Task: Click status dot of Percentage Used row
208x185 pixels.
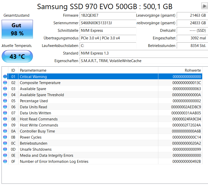Action: [5, 101]
